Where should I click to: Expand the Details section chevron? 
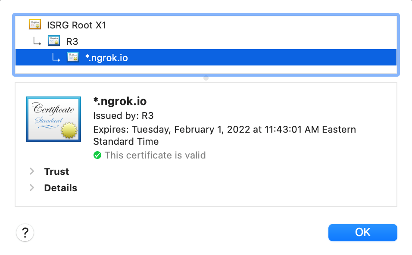coord(31,188)
